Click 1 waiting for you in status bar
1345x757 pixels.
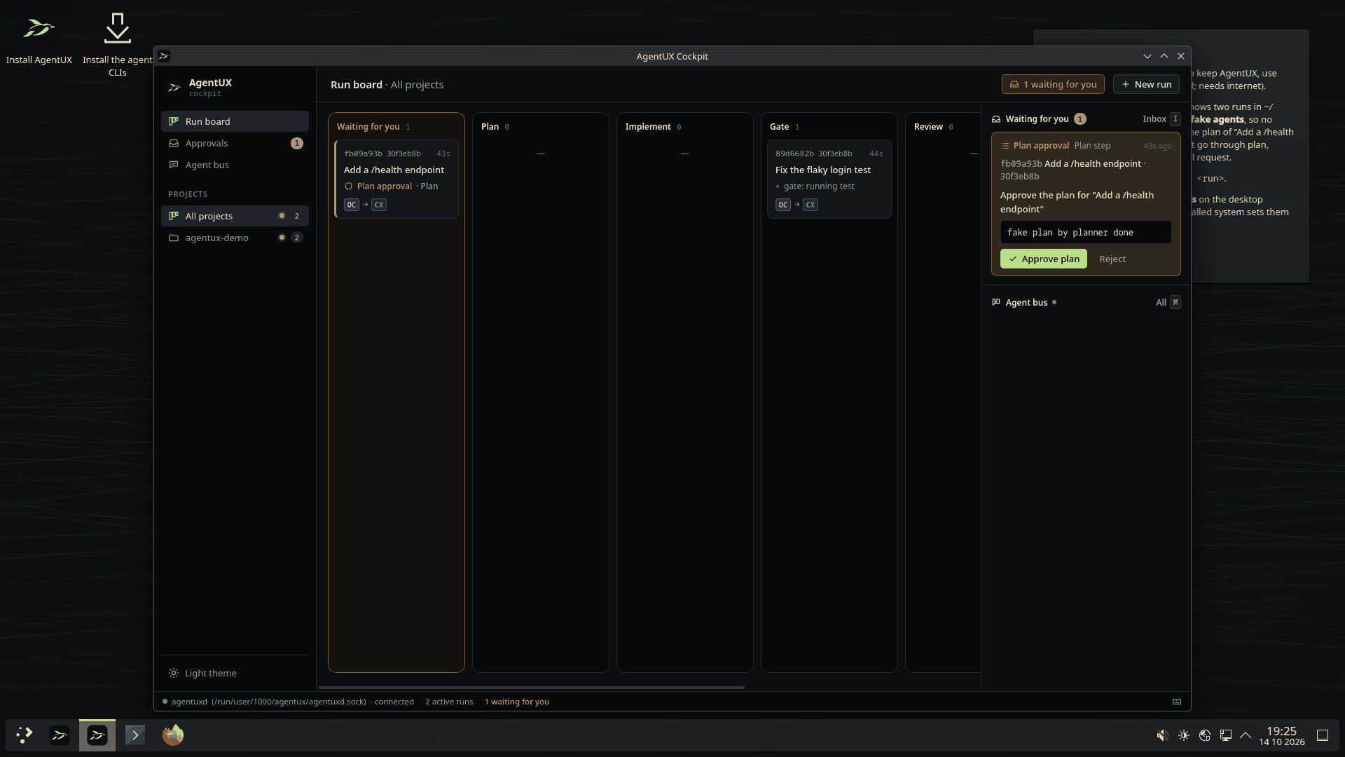517,702
